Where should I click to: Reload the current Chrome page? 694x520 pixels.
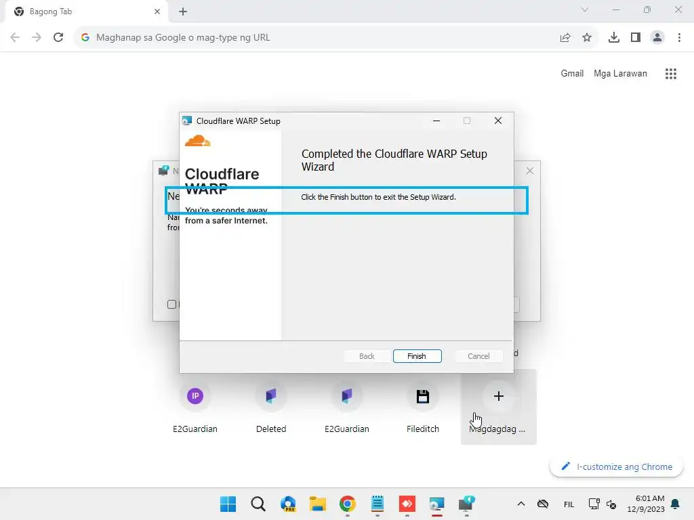point(58,38)
